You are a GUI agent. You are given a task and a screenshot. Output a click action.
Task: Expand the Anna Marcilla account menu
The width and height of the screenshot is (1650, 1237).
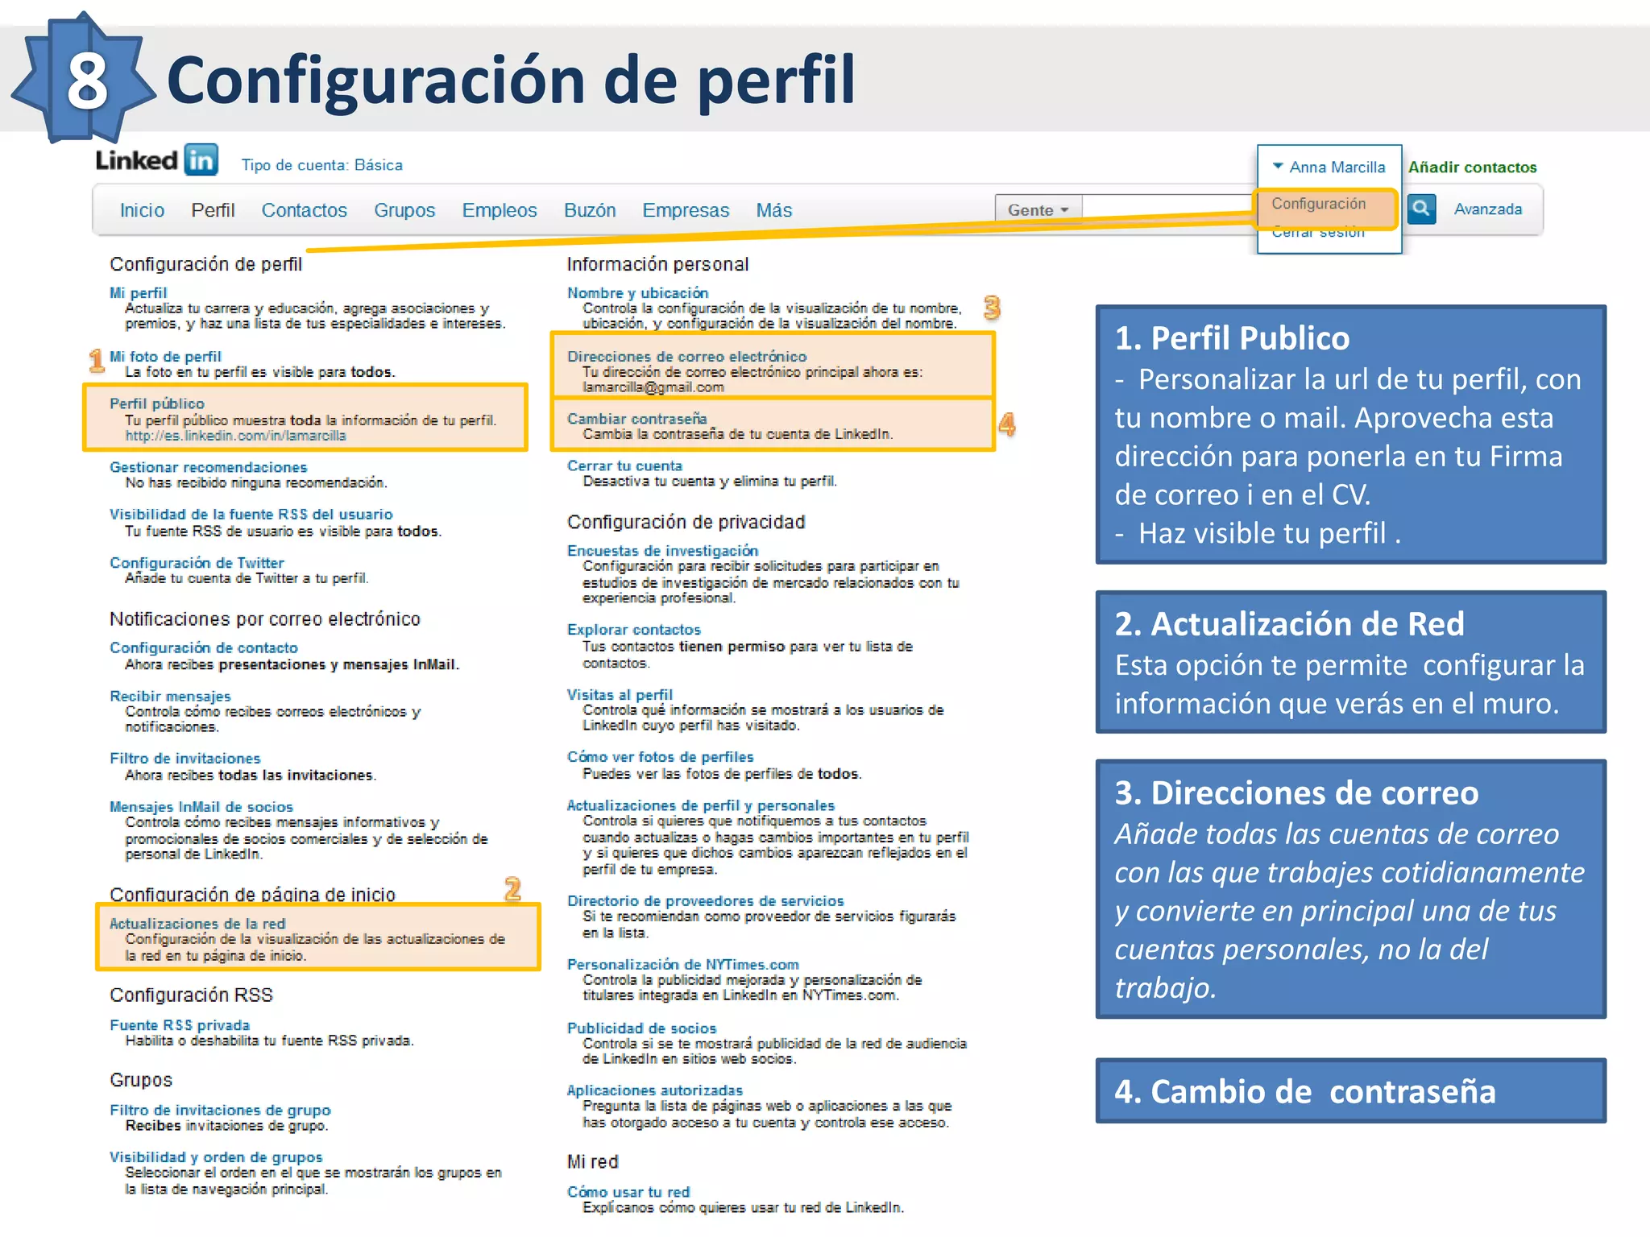click(1329, 167)
